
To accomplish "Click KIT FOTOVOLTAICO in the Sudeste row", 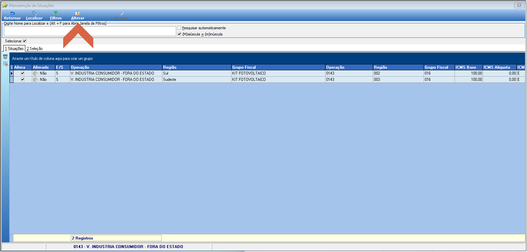I will tap(278, 80).
